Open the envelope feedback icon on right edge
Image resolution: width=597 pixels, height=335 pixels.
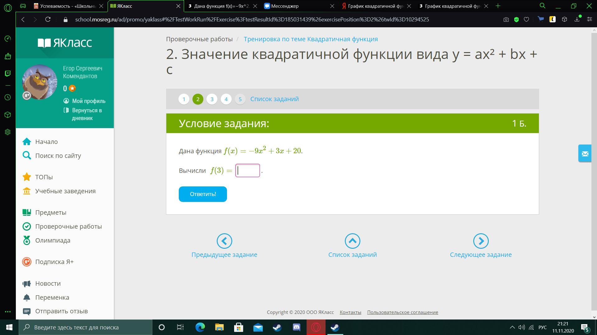[585, 154]
